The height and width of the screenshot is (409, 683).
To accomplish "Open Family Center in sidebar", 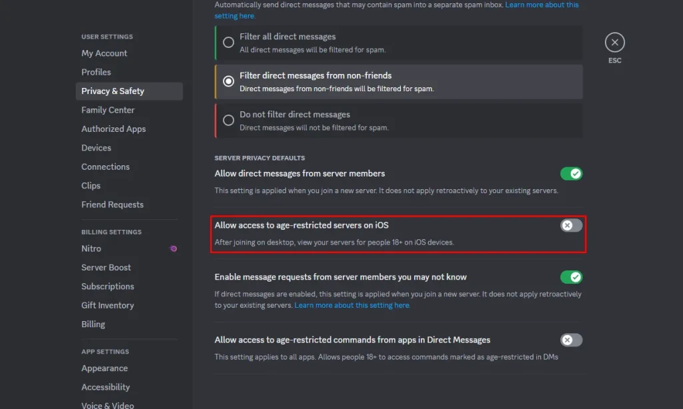I will pos(107,110).
